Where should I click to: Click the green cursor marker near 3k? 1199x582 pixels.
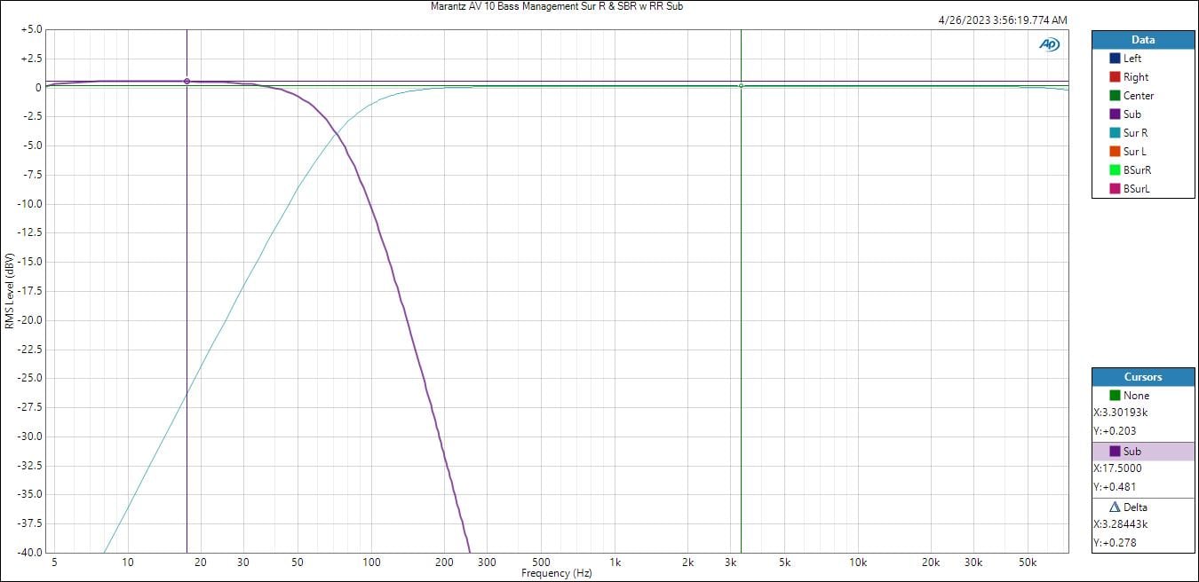(741, 86)
